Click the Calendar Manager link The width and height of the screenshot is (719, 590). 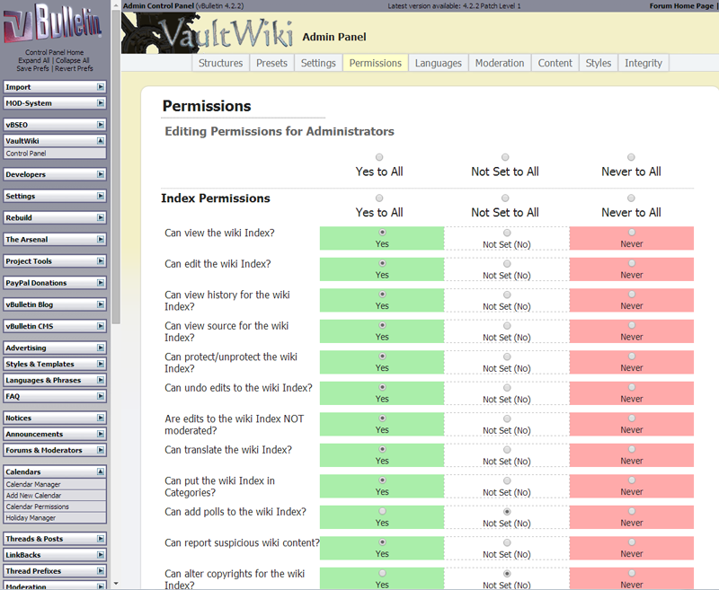[x=33, y=484]
